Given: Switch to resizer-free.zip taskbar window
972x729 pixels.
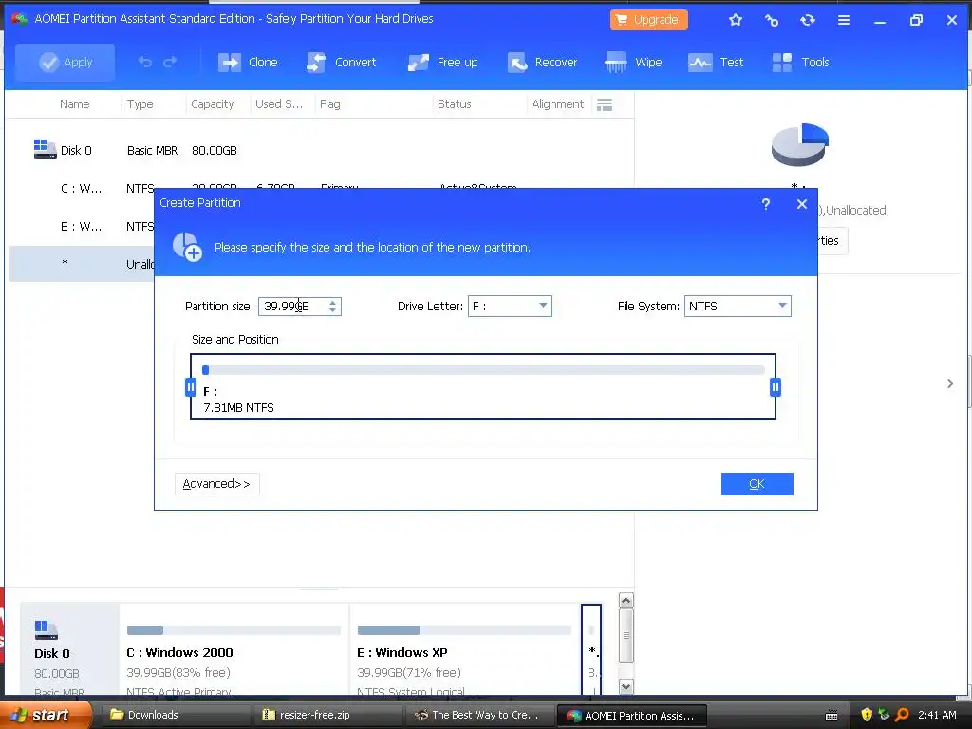Looking at the screenshot, I should tap(329, 715).
